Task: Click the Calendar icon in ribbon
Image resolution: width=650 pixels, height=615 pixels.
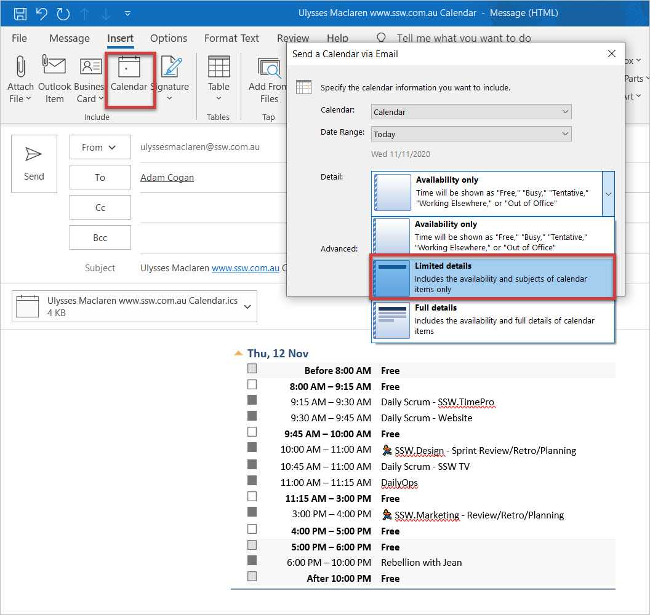Action: click(x=129, y=68)
